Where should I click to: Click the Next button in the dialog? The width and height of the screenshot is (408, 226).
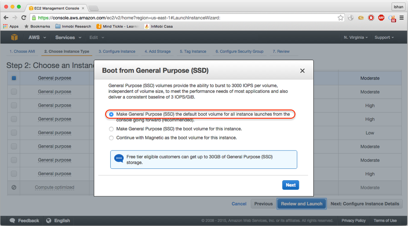[x=291, y=185]
